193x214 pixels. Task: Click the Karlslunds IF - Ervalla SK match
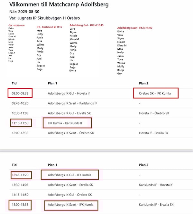click(x=156, y=205)
